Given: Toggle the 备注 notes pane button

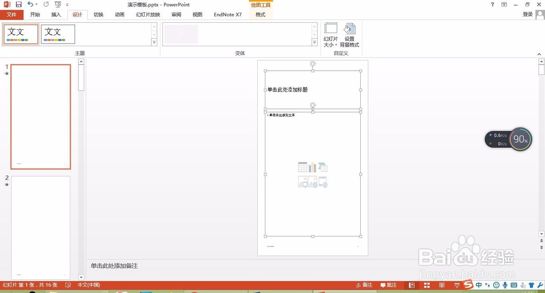Looking at the screenshot, I should click(364, 285).
